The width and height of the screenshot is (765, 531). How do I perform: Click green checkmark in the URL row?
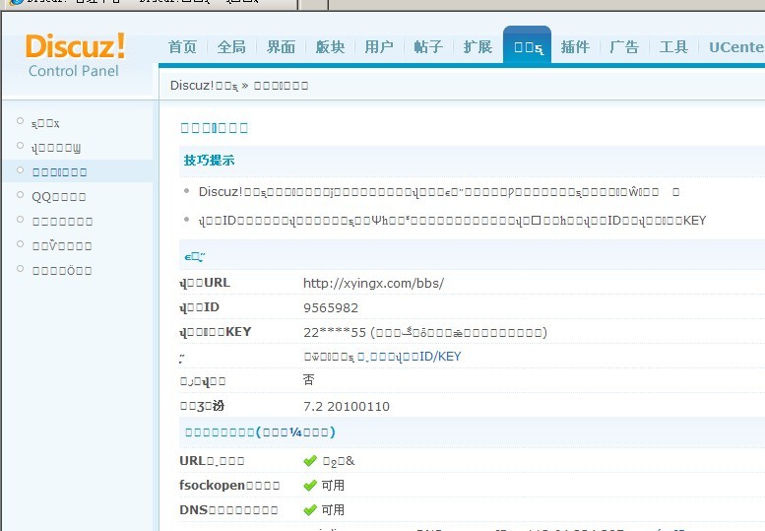pos(310,461)
